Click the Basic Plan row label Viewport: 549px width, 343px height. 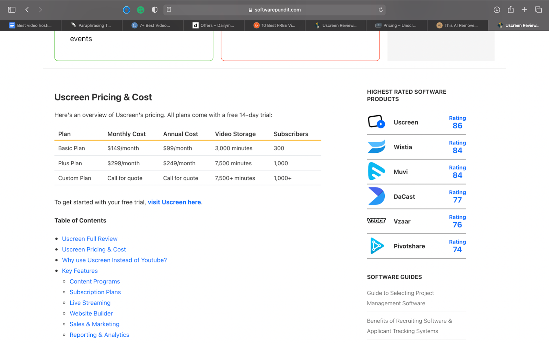click(x=71, y=148)
